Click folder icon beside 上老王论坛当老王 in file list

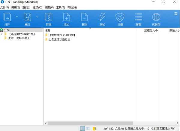coord(46,39)
